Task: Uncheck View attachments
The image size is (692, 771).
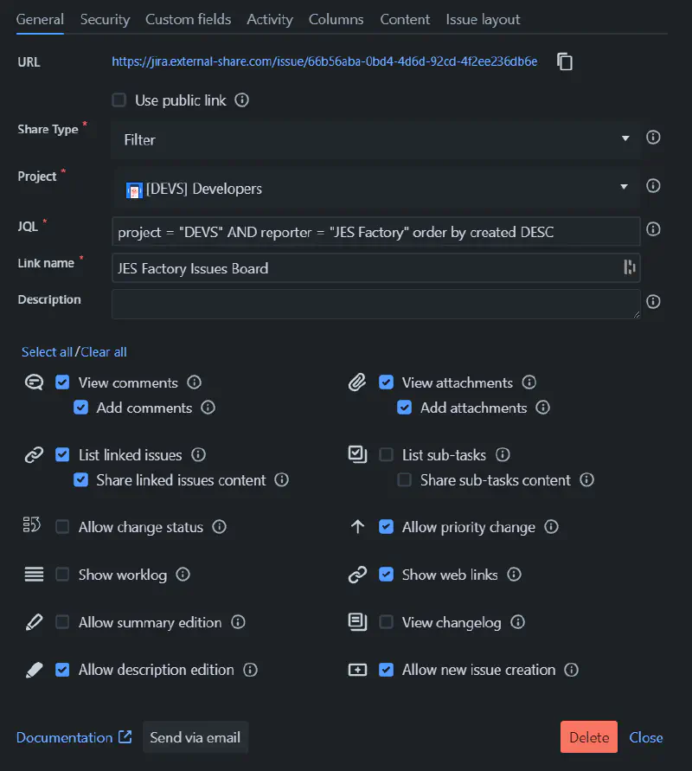Action: (x=387, y=382)
